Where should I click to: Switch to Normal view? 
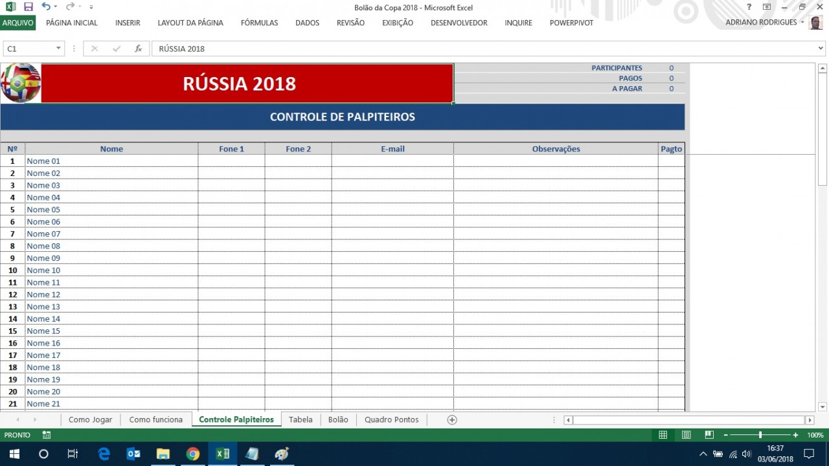[x=663, y=436]
